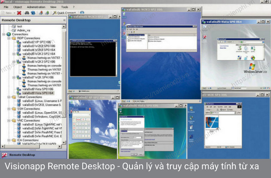
Task: Click the binoculars search toolbar icon
Action: [x=27, y=13]
